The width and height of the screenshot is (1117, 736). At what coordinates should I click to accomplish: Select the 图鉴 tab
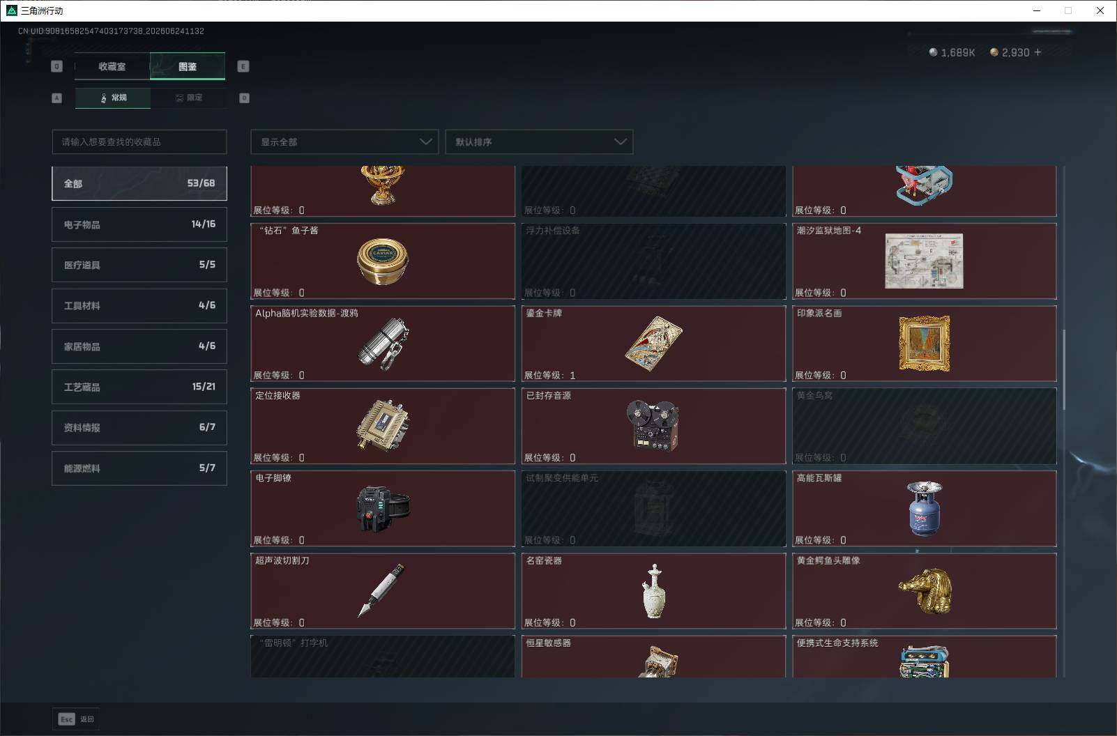pyautogui.click(x=188, y=66)
